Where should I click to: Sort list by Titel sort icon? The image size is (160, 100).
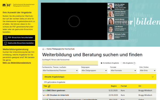[49, 86]
